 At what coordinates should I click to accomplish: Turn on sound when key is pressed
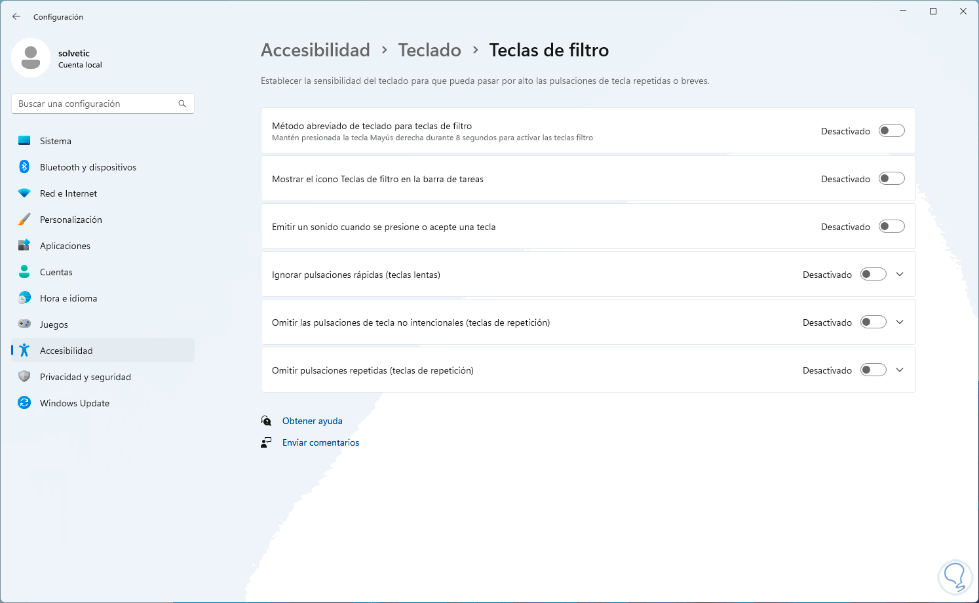[891, 227]
